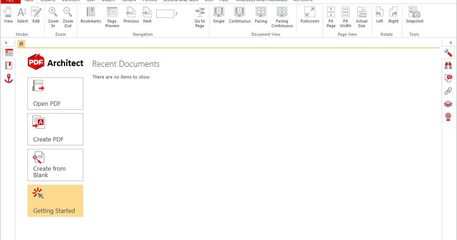Screen dimensions: 457x240
Task: Expand the left sidebar panel
Action: (x=6, y=42)
